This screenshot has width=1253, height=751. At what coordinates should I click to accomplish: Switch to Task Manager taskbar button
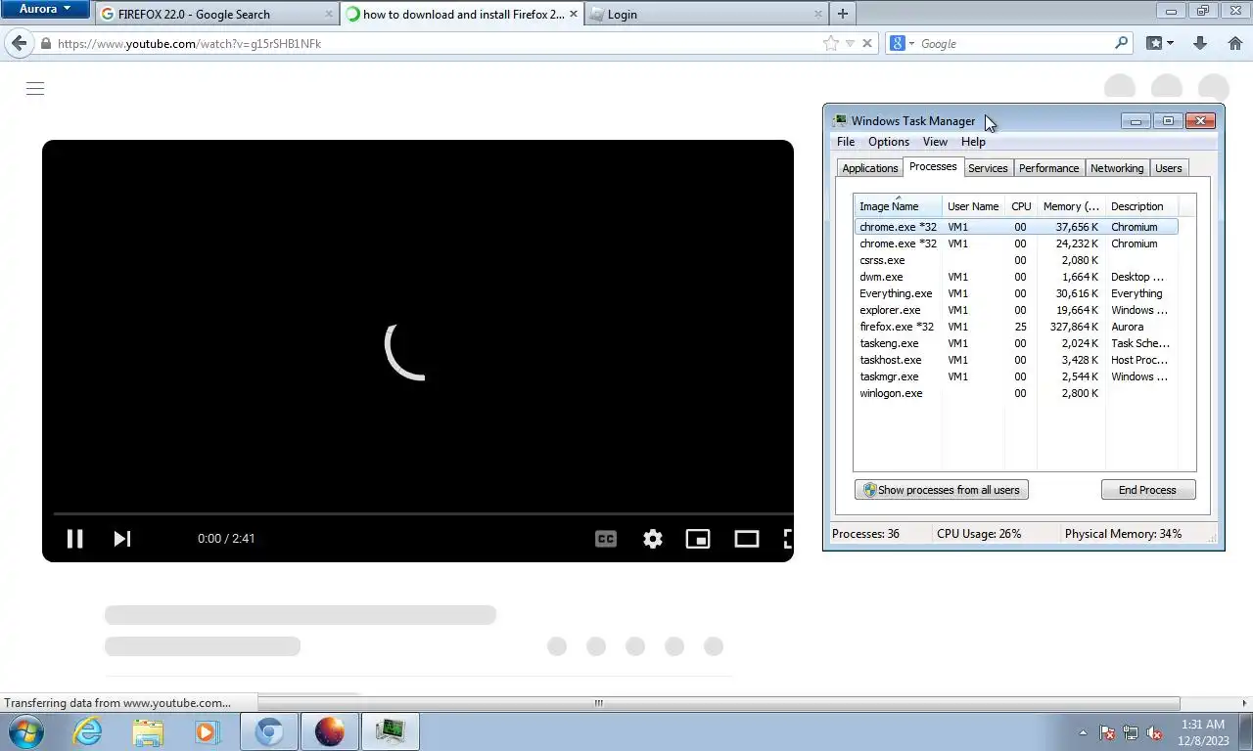pyautogui.click(x=391, y=731)
